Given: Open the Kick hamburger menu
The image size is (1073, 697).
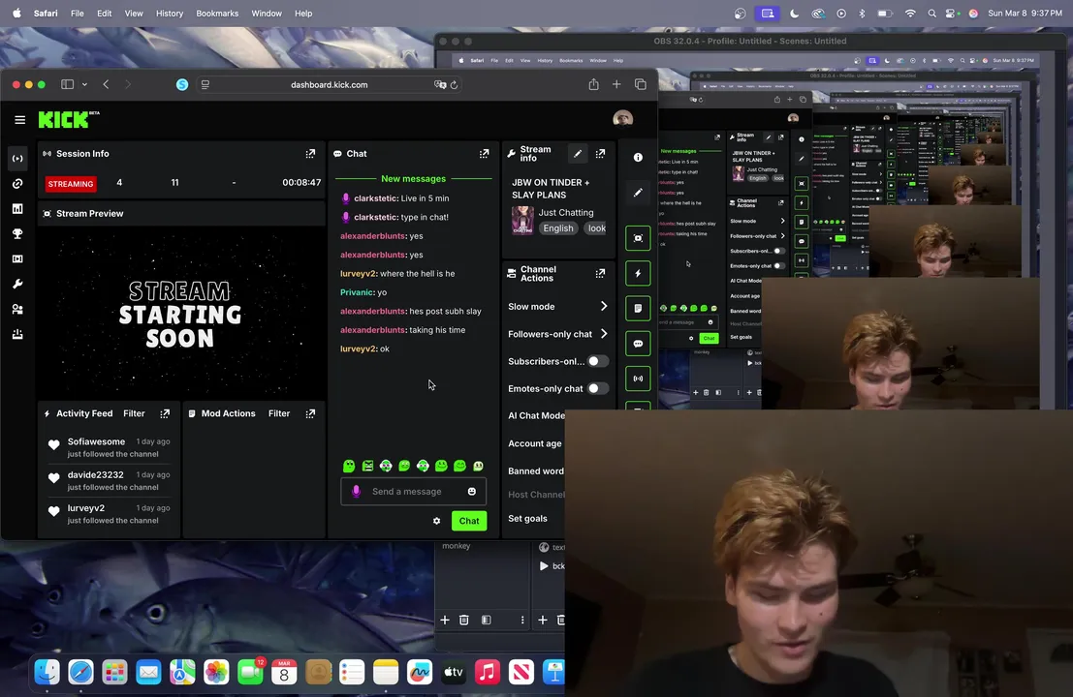Looking at the screenshot, I should tap(19, 120).
